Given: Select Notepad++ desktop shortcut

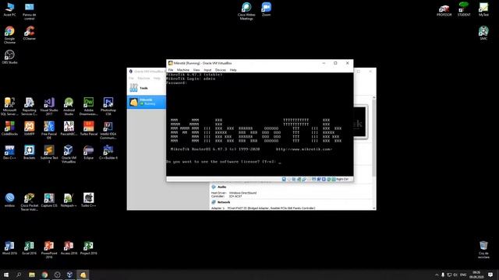Looking at the screenshot, I should click(69, 200).
